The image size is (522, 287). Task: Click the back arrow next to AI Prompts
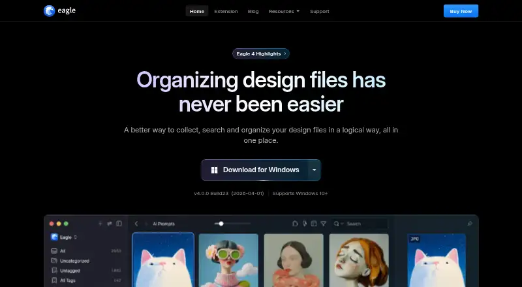click(136, 224)
